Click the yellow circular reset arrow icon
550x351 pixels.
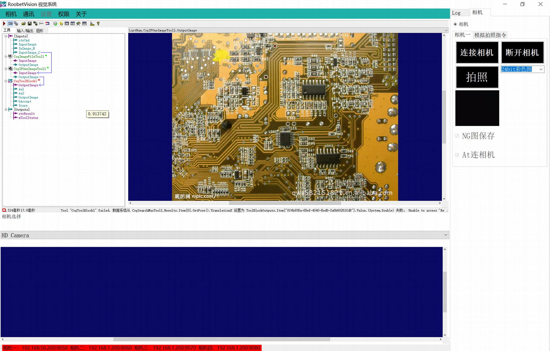tap(61, 24)
